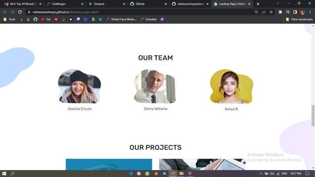The image size is (315, 177).
Task: Click the scrollbar down arrow
Action: click(x=313, y=168)
